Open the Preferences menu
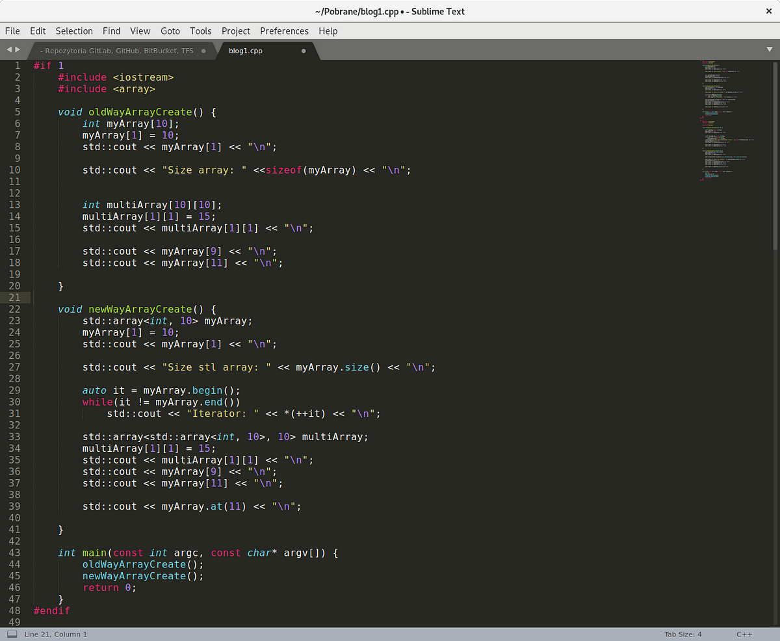This screenshot has height=641, width=780. pos(284,31)
